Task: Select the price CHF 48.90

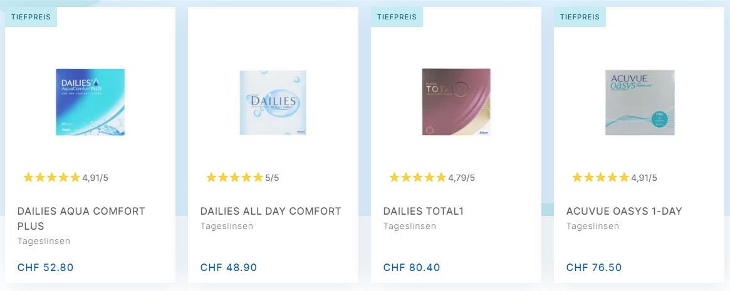Action: [229, 267]
